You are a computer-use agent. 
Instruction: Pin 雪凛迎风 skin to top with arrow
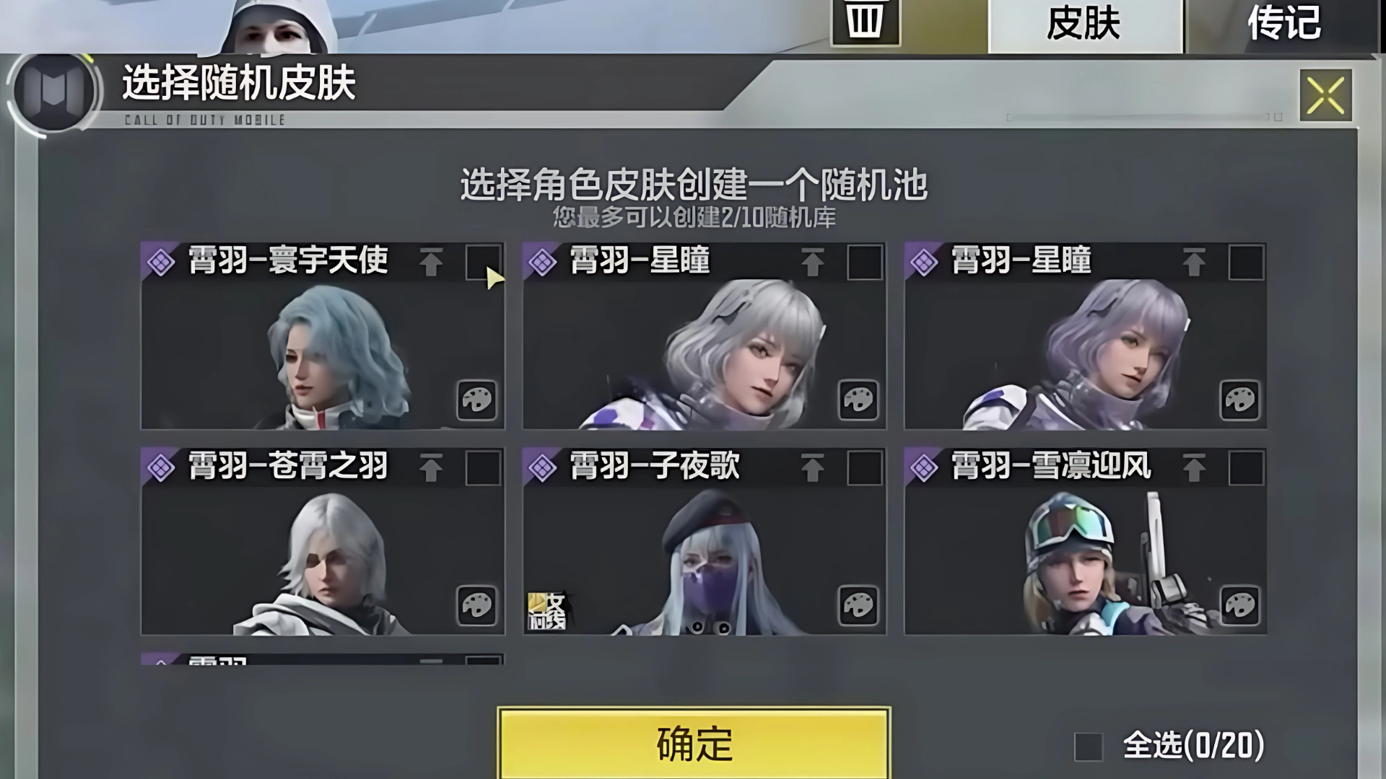point(1193,467)
